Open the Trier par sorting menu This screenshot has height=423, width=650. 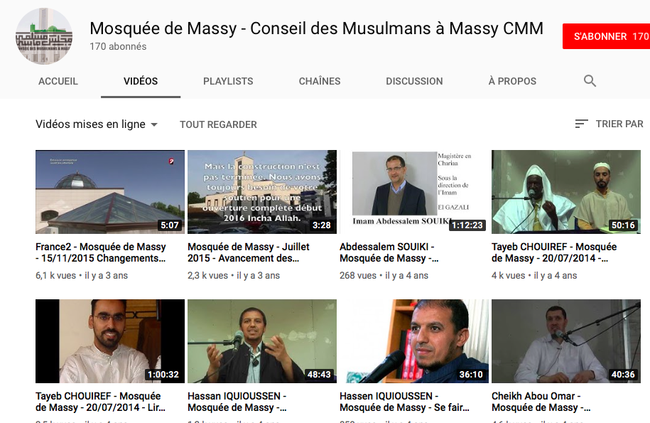tap(610, 124)
